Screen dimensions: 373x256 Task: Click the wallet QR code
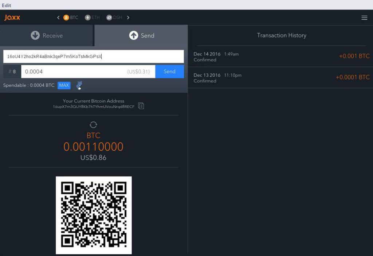tap(94, 215)
